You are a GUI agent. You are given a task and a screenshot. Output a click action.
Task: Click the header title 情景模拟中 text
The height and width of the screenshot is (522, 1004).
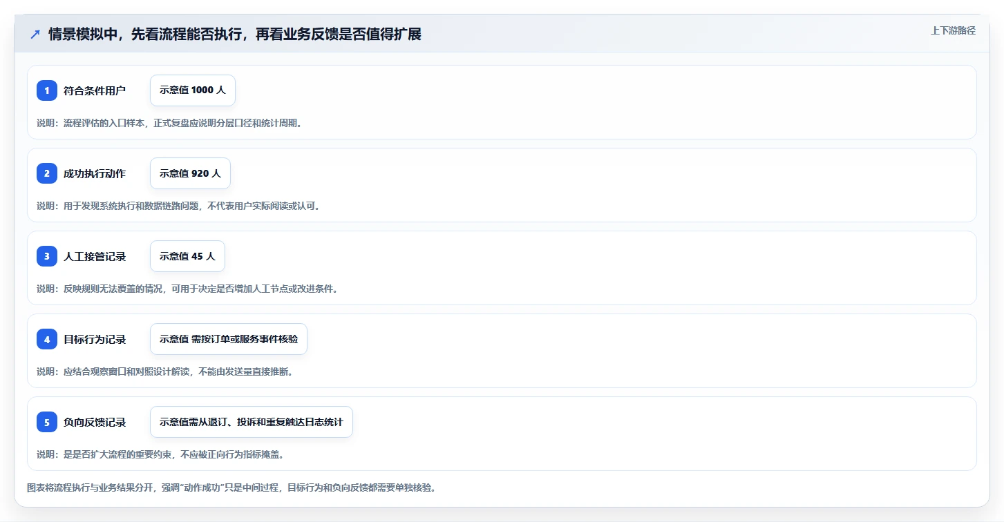235,34
